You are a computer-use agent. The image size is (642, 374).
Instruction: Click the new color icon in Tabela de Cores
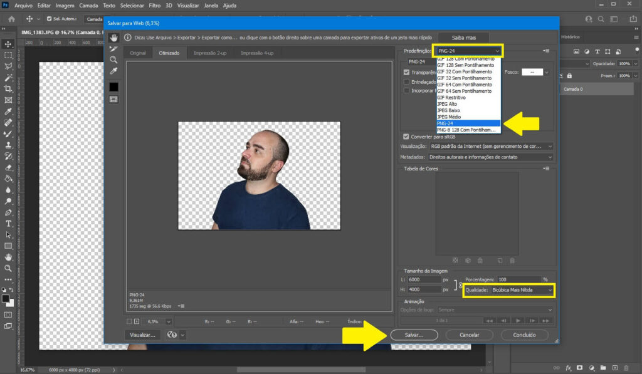click(x=500, y=261)
